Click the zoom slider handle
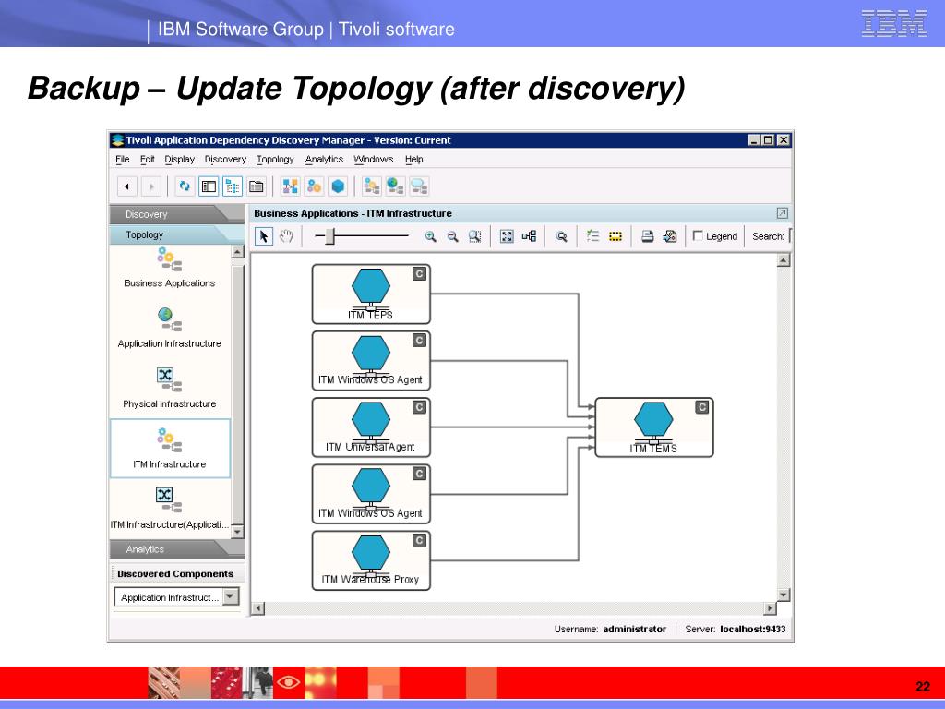The width and height of the screenshot is (945, 709). coord(329,235)
